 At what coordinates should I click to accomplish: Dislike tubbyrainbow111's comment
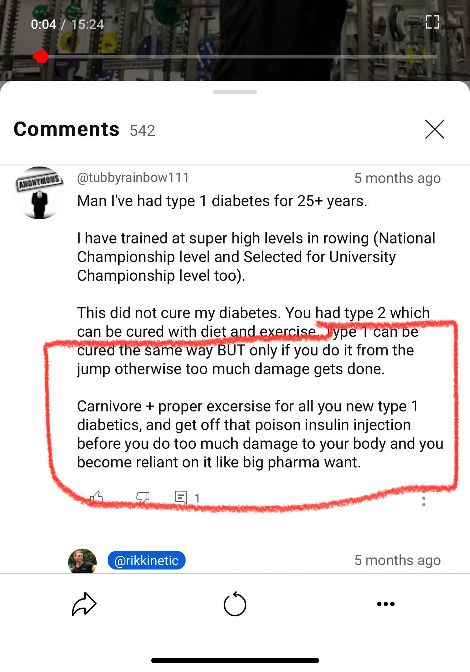(142, 498)
